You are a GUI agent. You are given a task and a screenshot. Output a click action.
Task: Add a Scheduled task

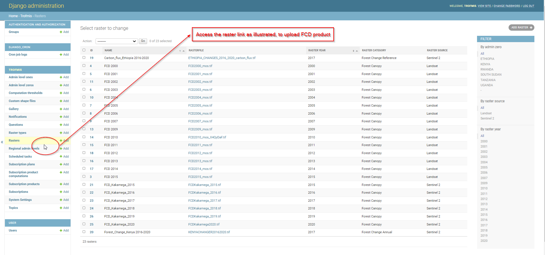[64, 156]
